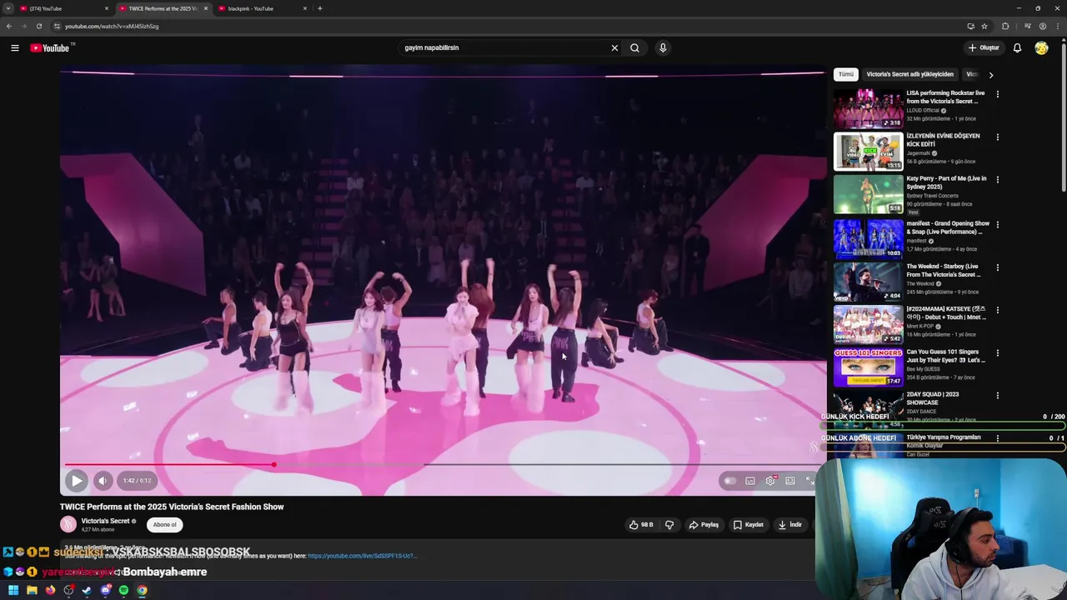The width and height of the screenshot is (1067, 600).
Task: Dislike the video with thumbs down
Action: click(x=669, y=525)
